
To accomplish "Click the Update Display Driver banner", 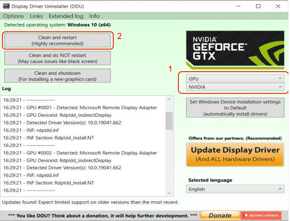I will click(235, 155).
